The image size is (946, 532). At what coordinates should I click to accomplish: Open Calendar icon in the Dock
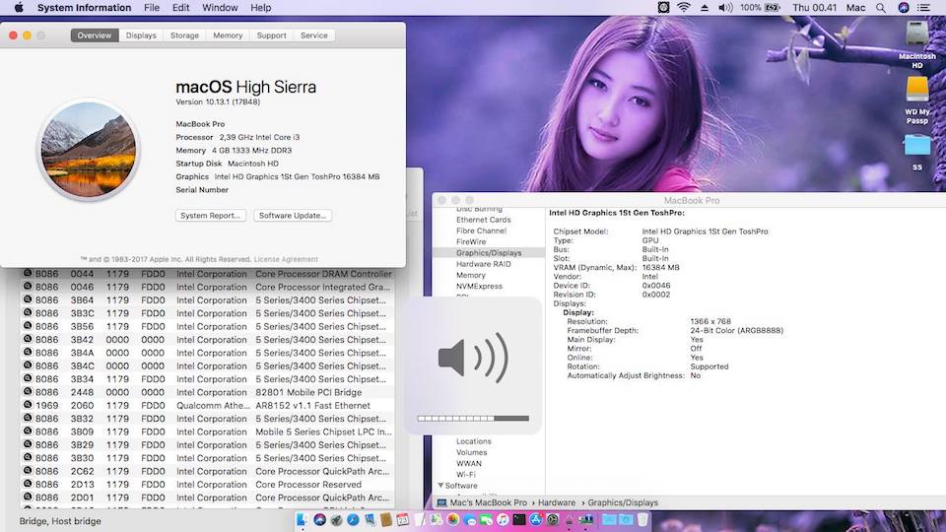click(x=403, y=519)
